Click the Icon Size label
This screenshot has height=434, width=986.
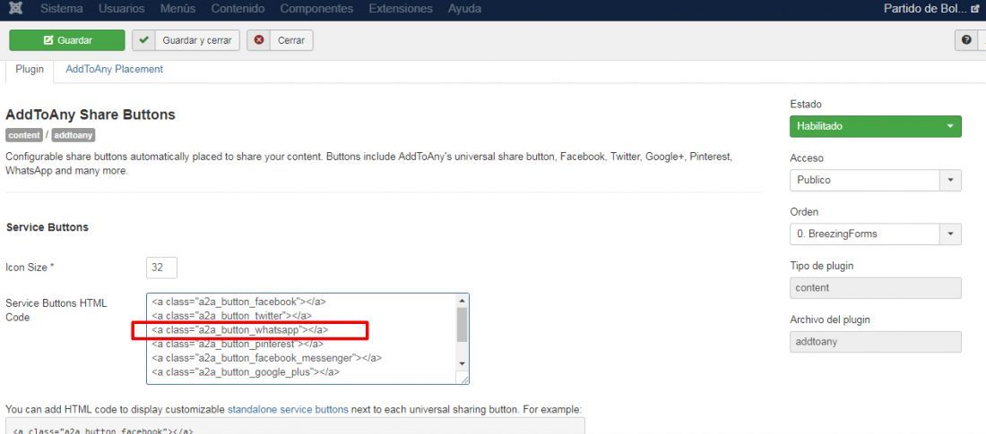tap(30, 268)
